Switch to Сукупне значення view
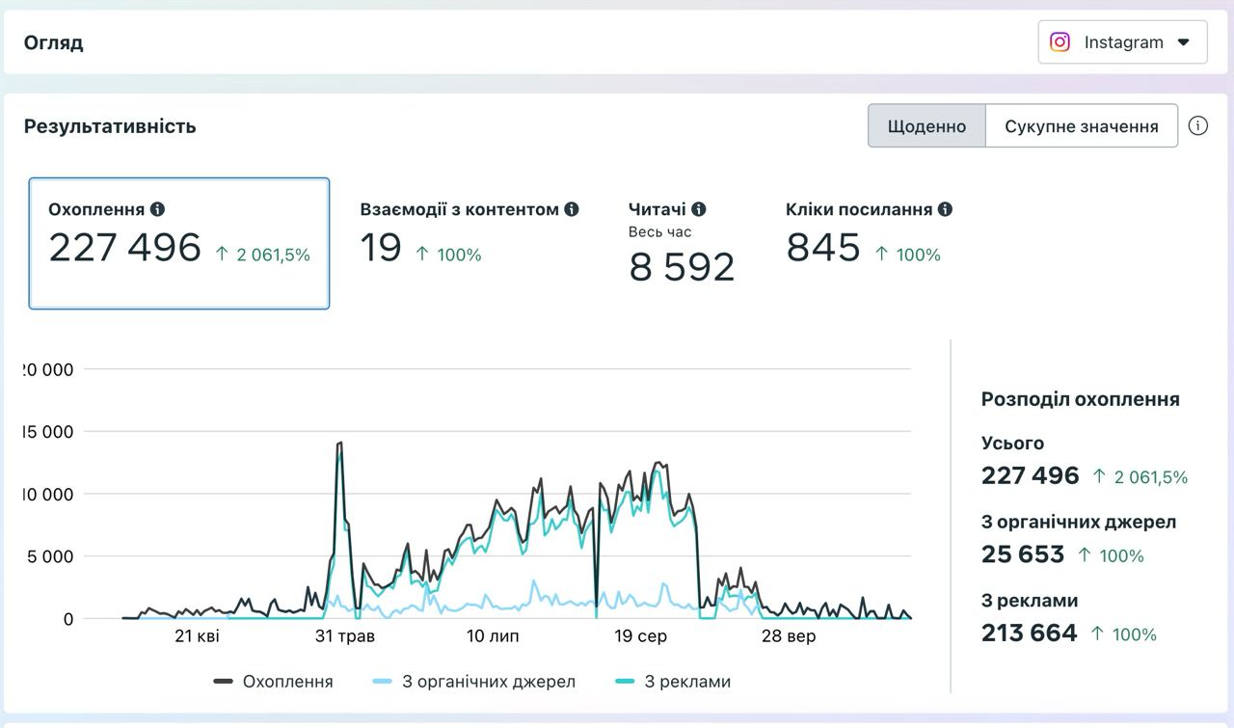 pyautogui.click(x=1082, y=126)
